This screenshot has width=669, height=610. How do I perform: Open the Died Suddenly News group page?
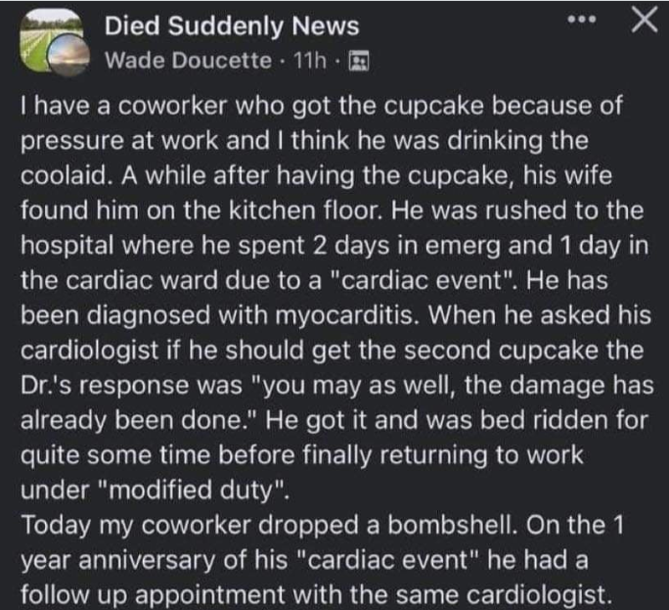232,26
